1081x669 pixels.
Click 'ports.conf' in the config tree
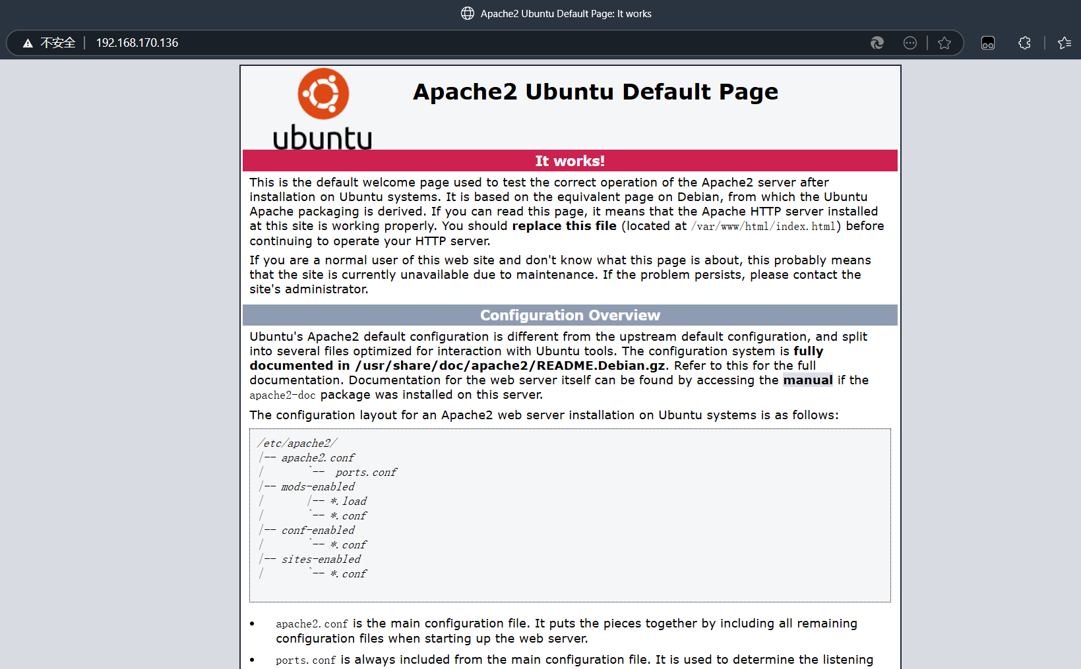coord(366,472)
